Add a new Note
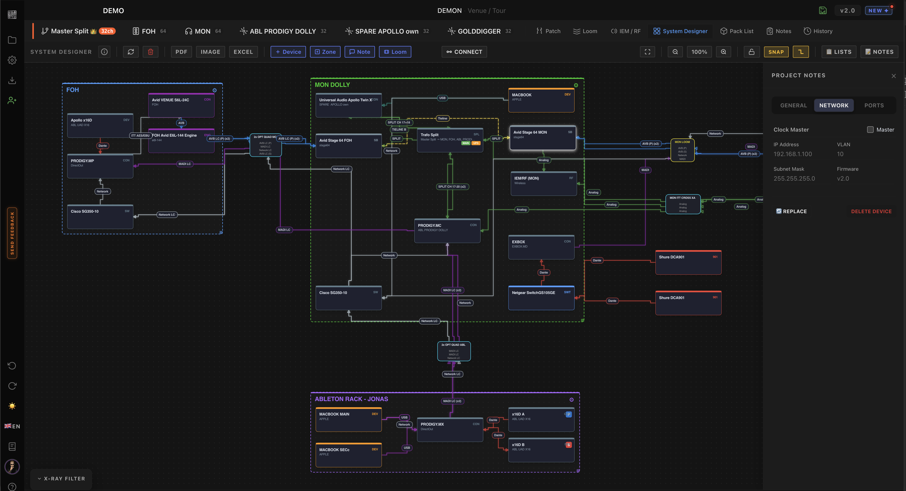Screen dimensions: 906x491 (360, 52)
